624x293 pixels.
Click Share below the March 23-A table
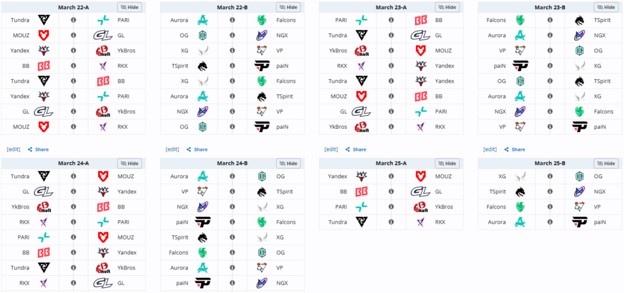click(356, 149)
